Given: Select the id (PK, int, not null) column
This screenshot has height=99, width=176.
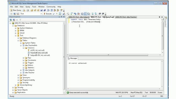Looking at the screenshot, I should (37, 50).
